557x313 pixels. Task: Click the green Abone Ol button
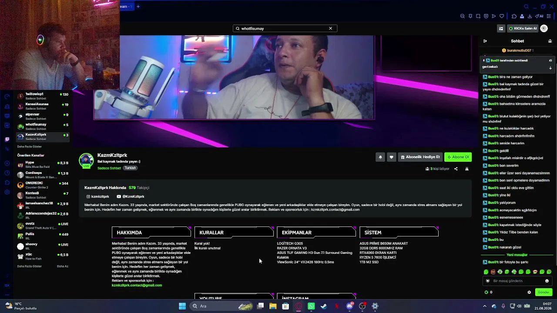pyautogui.click(x=458, y=157)
